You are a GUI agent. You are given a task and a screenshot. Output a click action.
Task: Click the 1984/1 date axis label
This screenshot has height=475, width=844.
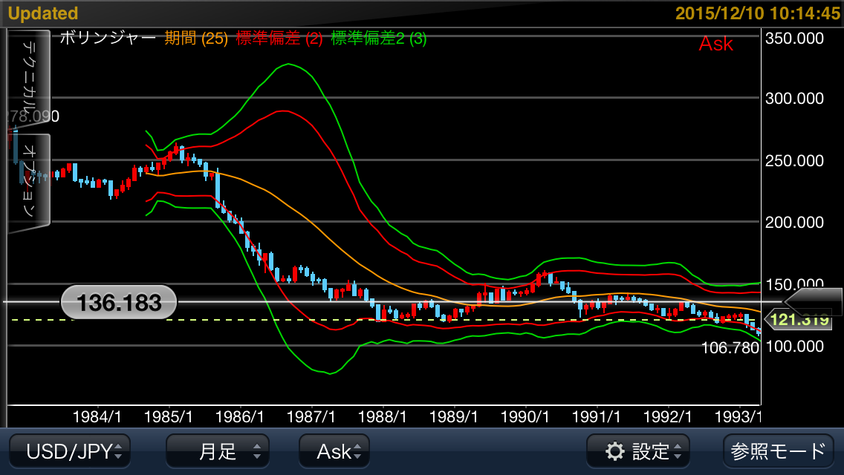[97, 416]
